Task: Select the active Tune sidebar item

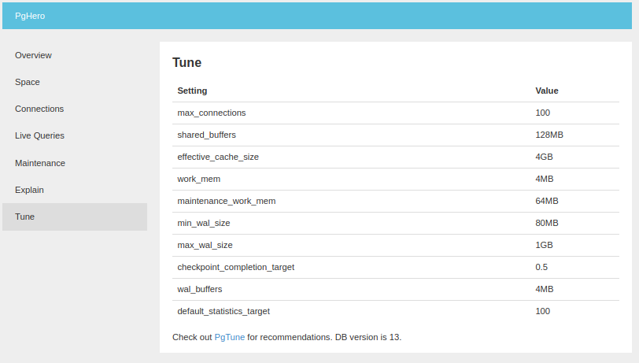Action: [x=25, y=217]
